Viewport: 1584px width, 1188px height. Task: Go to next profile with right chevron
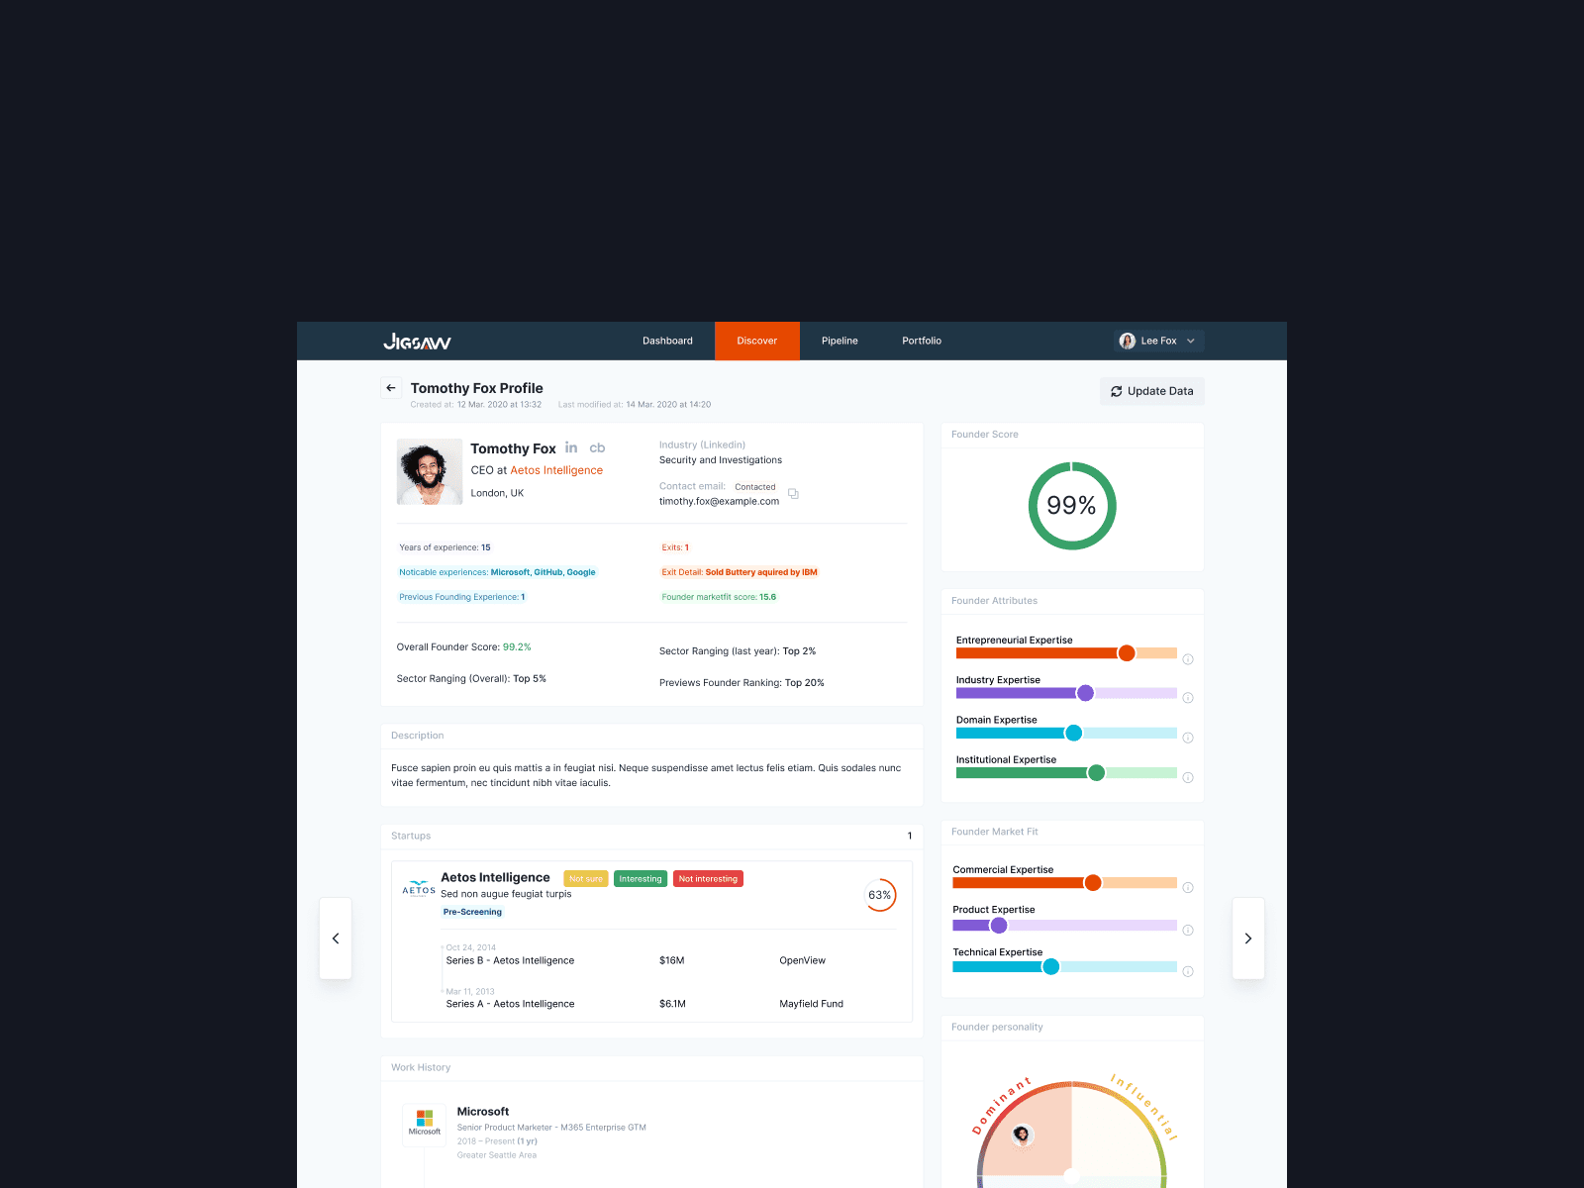click(x=1248, y=939)
